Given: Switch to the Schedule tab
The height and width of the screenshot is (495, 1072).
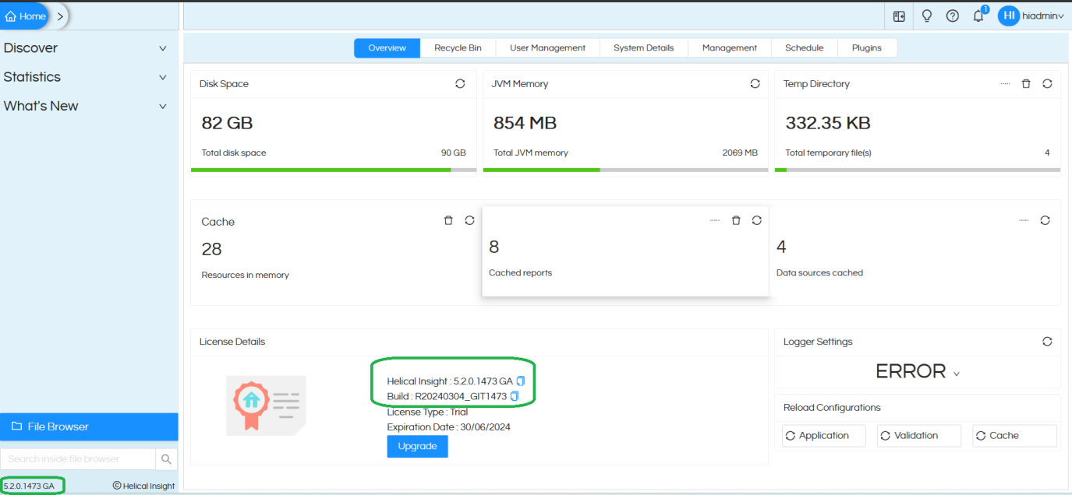Looking at the screenshot, I should [x=804, y=48].
